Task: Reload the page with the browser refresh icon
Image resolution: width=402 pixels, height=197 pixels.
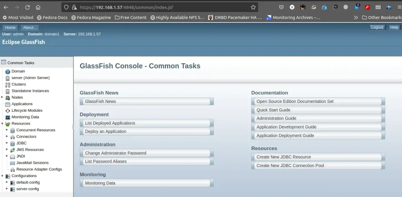Action: 27,7
